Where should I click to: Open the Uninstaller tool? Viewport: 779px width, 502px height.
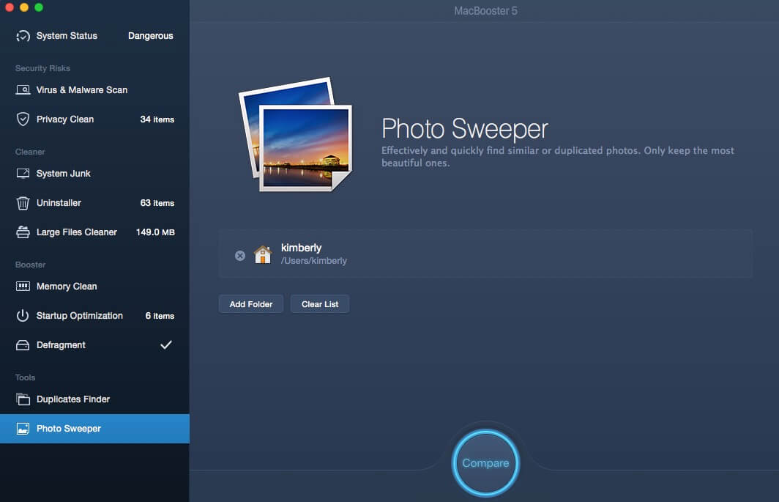pos(94,203)
